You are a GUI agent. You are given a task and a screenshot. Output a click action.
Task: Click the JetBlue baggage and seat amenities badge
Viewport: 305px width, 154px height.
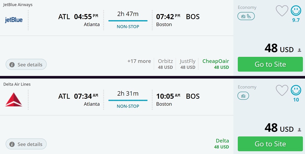pos(246,16)
